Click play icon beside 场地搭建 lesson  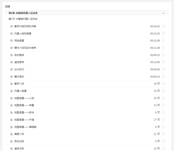(x=11, y=40)
